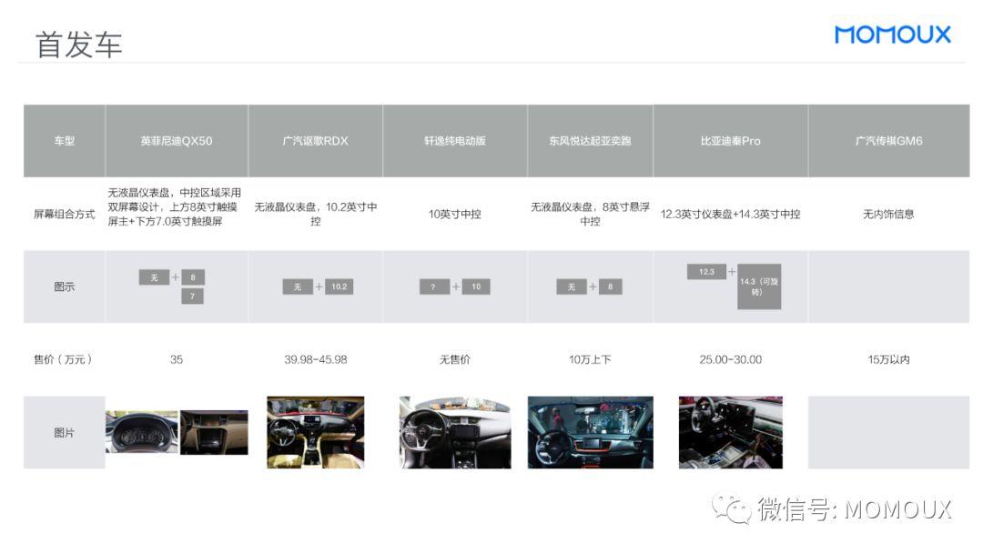The height and width of the screenshot is (553, 983).
Task: Select the 10英寸中控 cell
Action: (455, 214)
